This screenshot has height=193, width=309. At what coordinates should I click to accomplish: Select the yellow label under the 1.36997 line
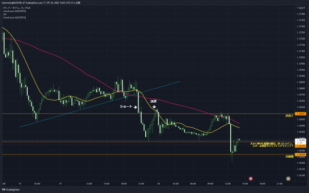[289, 116]
